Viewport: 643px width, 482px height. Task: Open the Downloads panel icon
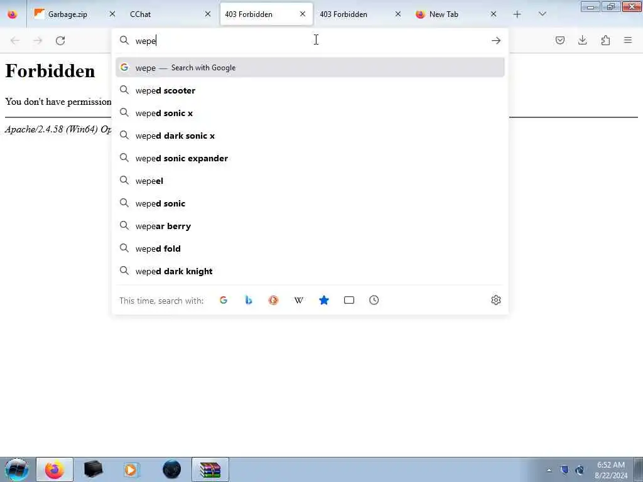(x=582, y=40)
